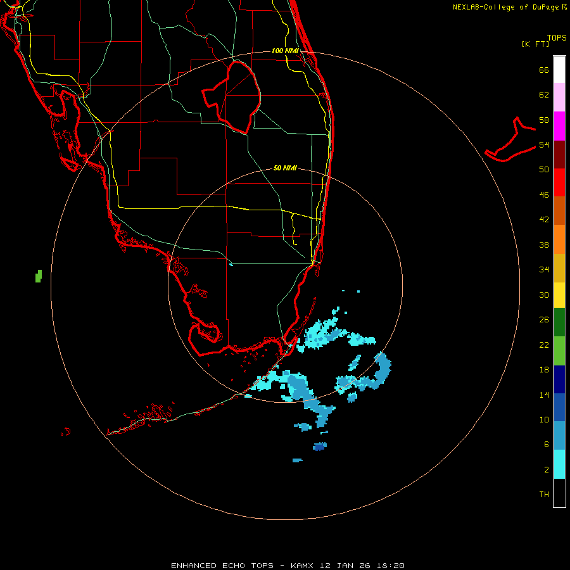Click the light pink legend swatch
The height and width of the screenshot is (570, 570).
pos(559,98)
